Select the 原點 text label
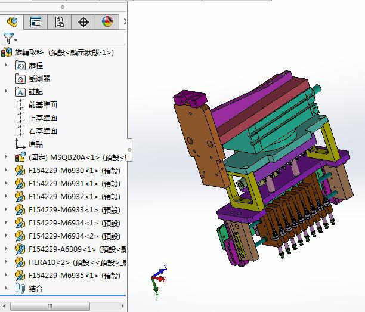This screenshot has height=312, width=365. point(36,144)
